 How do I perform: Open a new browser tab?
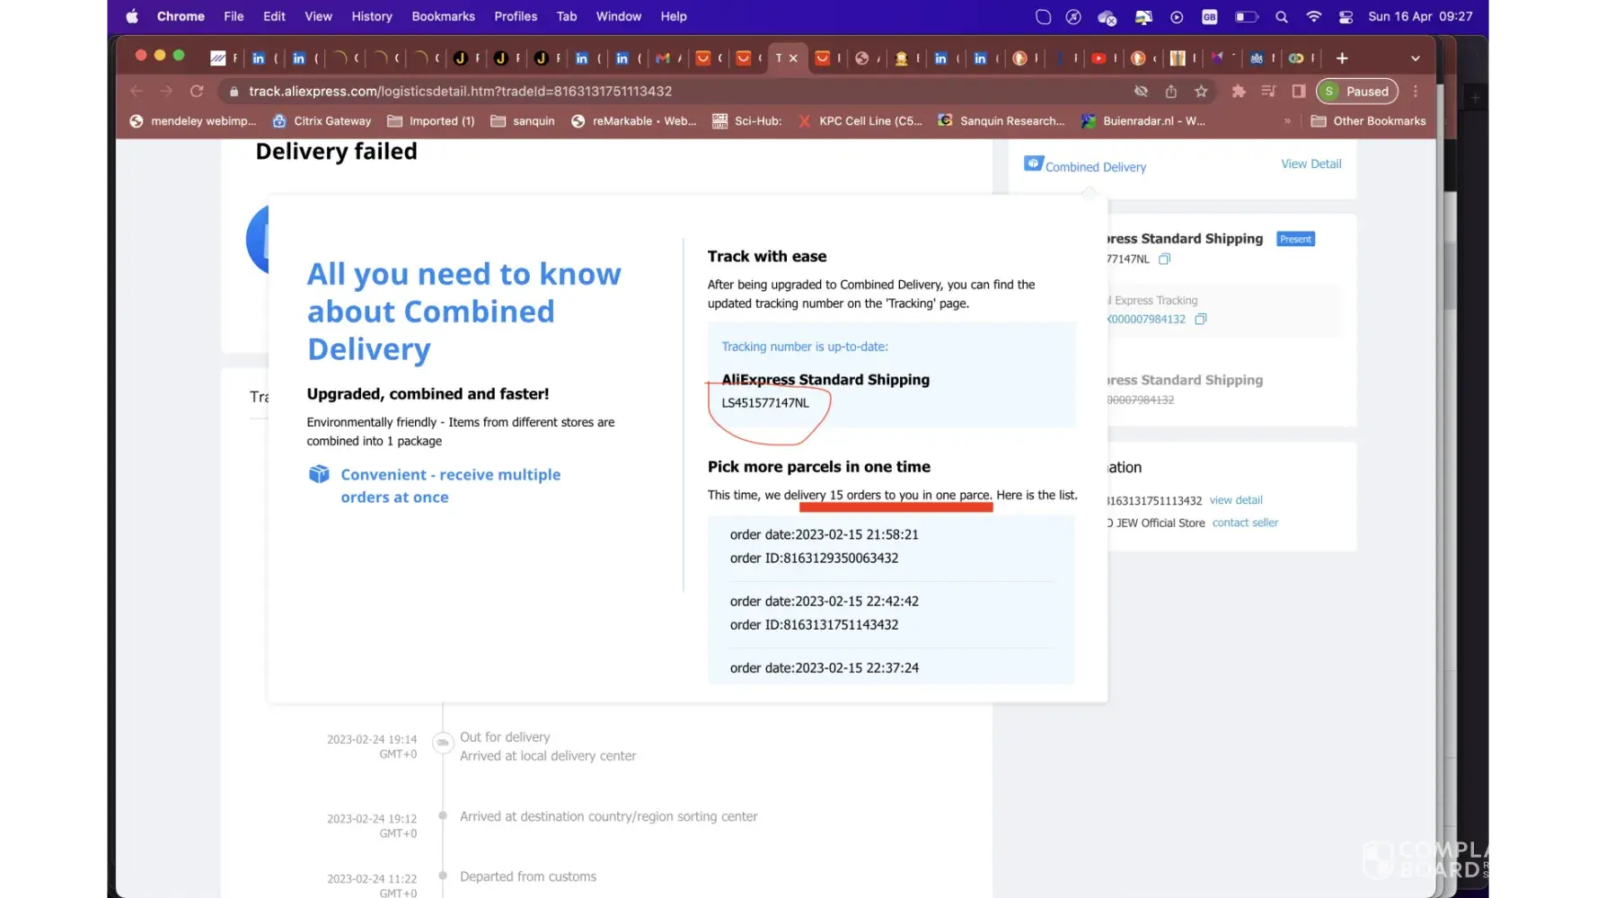[x=1342, y=58]
